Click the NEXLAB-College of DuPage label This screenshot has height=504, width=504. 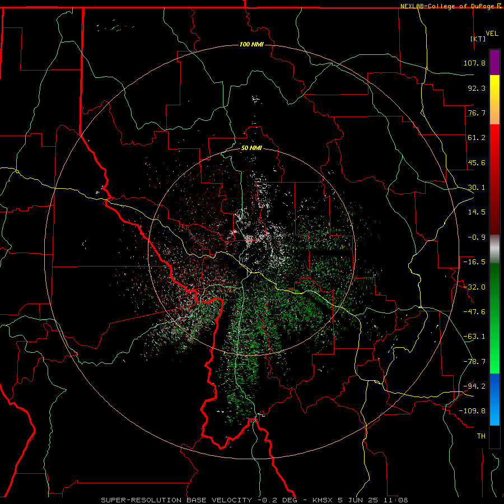tap(448, 6)
